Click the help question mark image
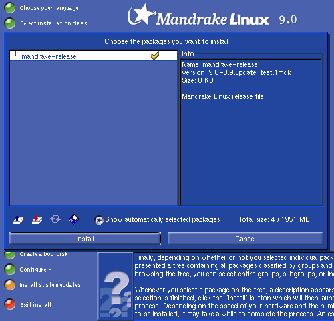Screen dimensions: 334x321 (x=116, y=287)
